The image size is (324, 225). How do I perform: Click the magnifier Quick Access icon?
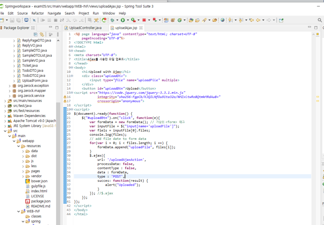click(320, 20)
